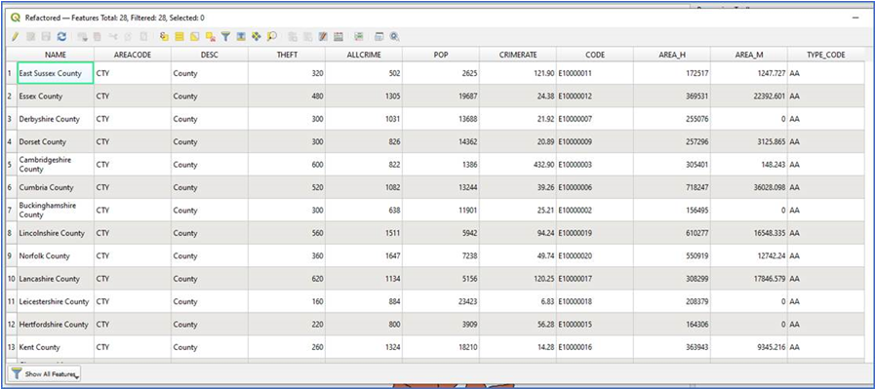Click CRIMERATE value 432.90
The height and width of the screenshot is (389, 876).
518,165
